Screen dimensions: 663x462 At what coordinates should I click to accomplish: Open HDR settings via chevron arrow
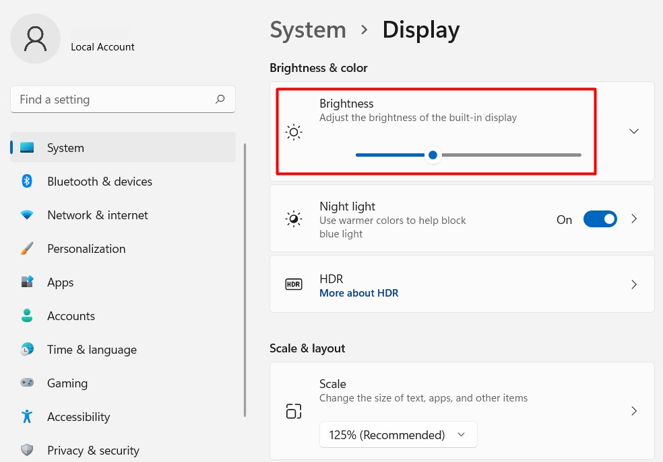click(x=633, y=284)
